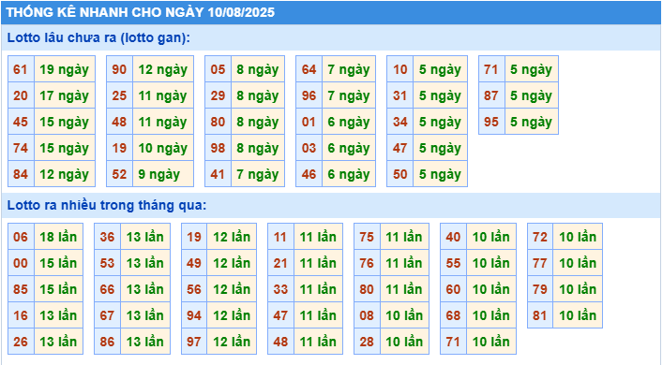
Task: Select the '15 lần' cell beside number 85
Action: [59, 289]
